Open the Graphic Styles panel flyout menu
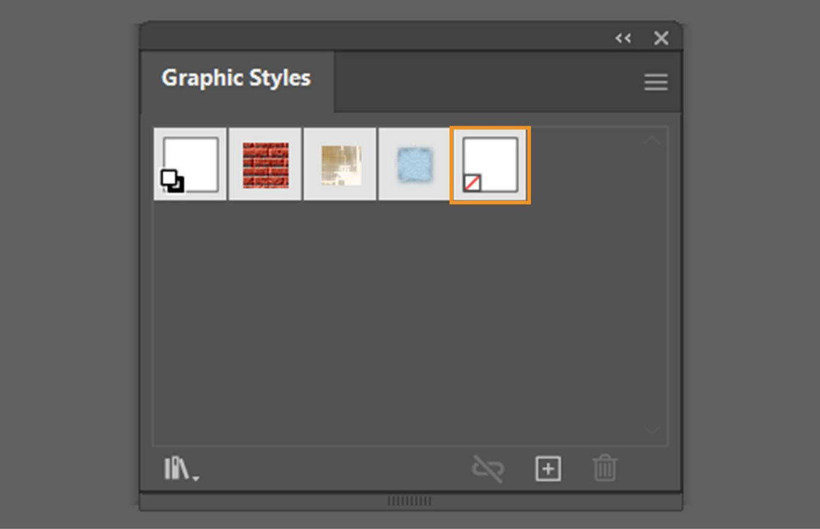This screenshot has width=820, height=529. pyautogui.click(x=655, y=82)
